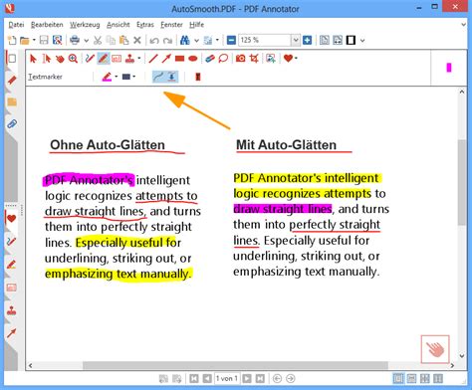Screen dimensions: 472x390
Task: Select the ellipse shape tool
Action: click(193, 59)
